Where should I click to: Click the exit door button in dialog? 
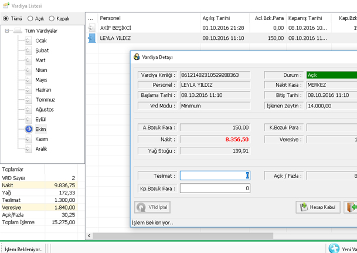(x=351, y=207)
